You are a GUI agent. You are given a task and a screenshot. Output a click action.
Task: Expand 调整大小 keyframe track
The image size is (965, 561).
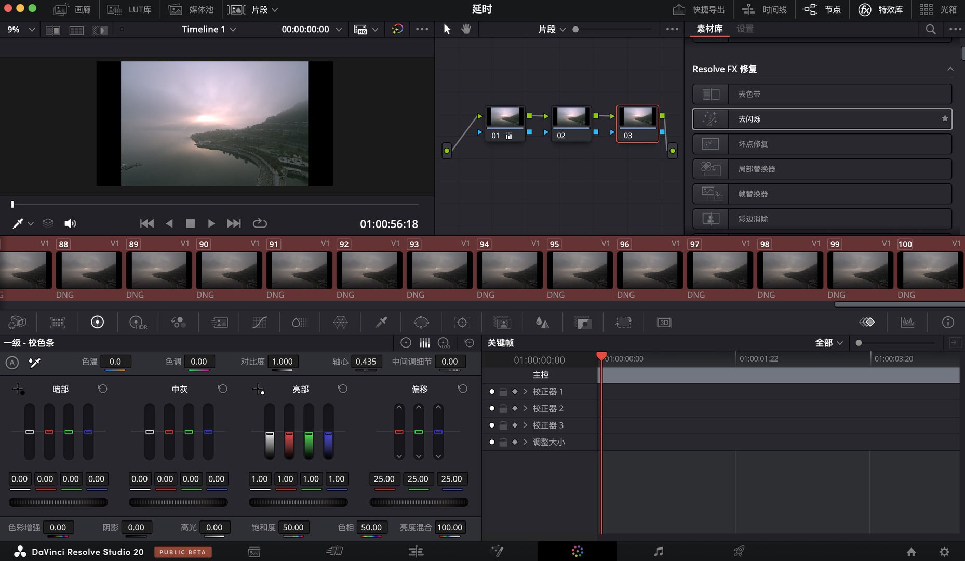pos(525,442)
